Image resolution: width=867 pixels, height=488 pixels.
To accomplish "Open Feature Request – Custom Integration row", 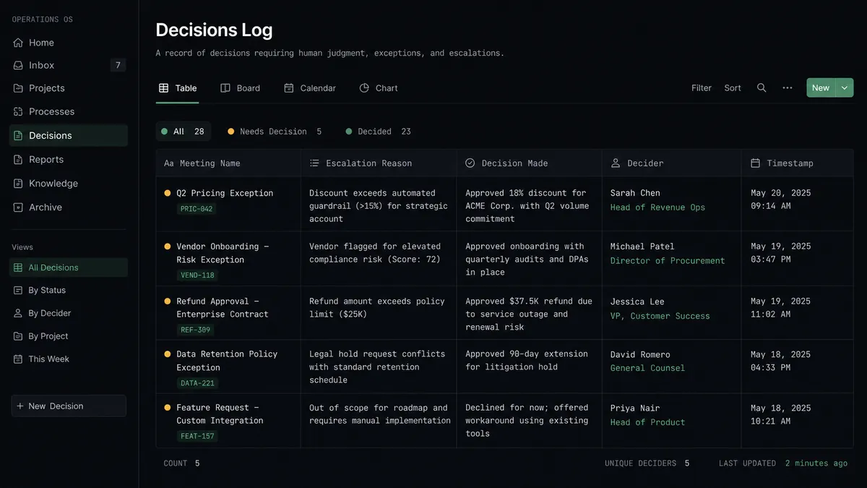I will point(504,421).
